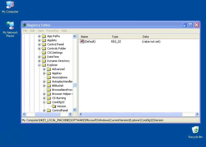Select the "Version" key label
This screenshot has width=206, height=147.
pos(61,106)
